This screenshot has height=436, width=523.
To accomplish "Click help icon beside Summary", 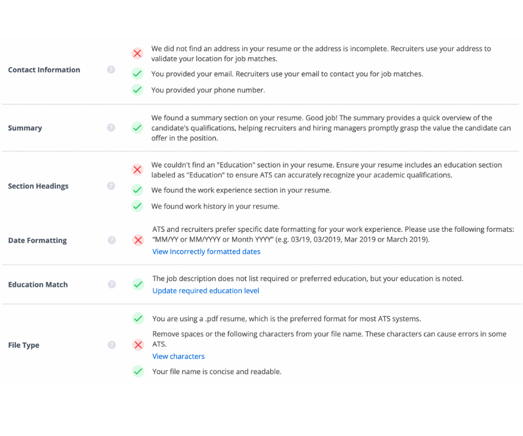I will pos(111,128).
